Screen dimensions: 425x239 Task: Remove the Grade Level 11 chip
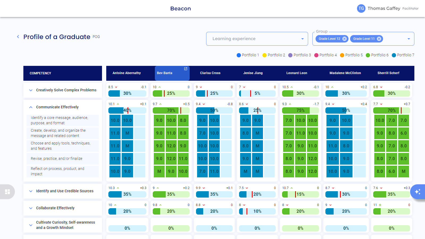[x=379, y=39]
